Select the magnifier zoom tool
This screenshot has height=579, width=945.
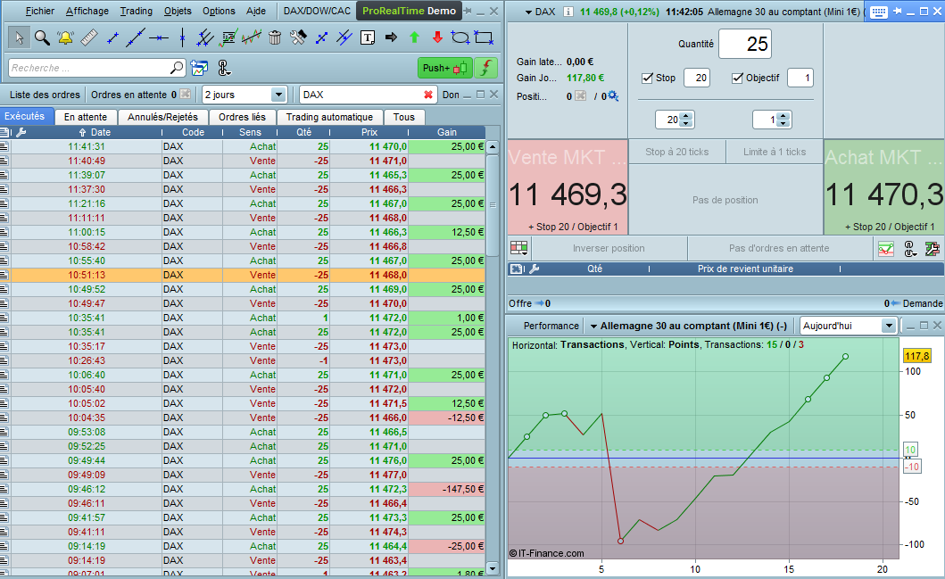pyautogui.click(x=42, y=37)
